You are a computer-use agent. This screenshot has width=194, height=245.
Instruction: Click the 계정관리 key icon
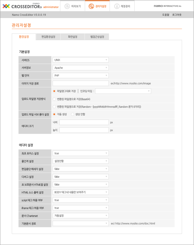tap(117, 6)
